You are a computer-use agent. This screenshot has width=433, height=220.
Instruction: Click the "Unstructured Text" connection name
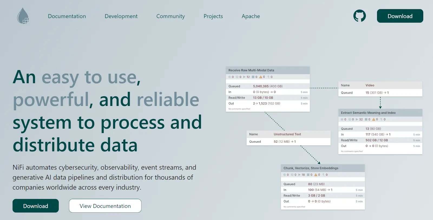coord(287,134)
